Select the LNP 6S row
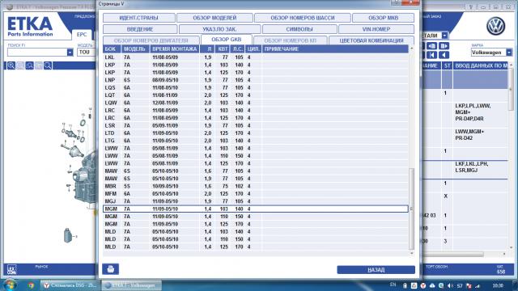 [x=256, y=80]
